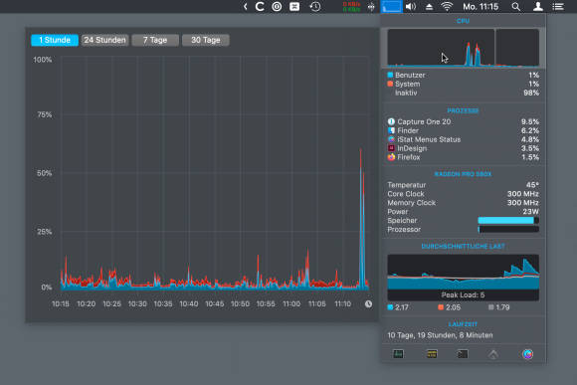Screen dimensions: 577x385
Task: Open iStat Menus app via colorful round icon
Action: point(527,354)
